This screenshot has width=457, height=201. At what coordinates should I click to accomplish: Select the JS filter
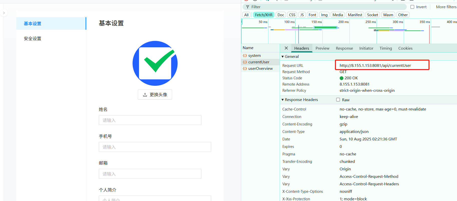pyautogui.click(x=302, y=15)
